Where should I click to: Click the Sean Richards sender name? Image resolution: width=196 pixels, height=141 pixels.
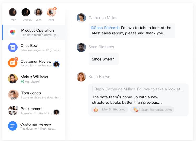[x=101, y=47]
